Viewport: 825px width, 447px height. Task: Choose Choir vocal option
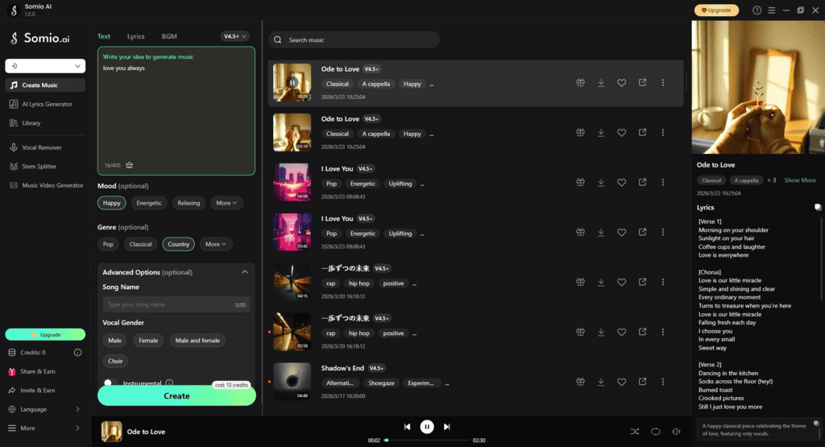tap(115, 361)
